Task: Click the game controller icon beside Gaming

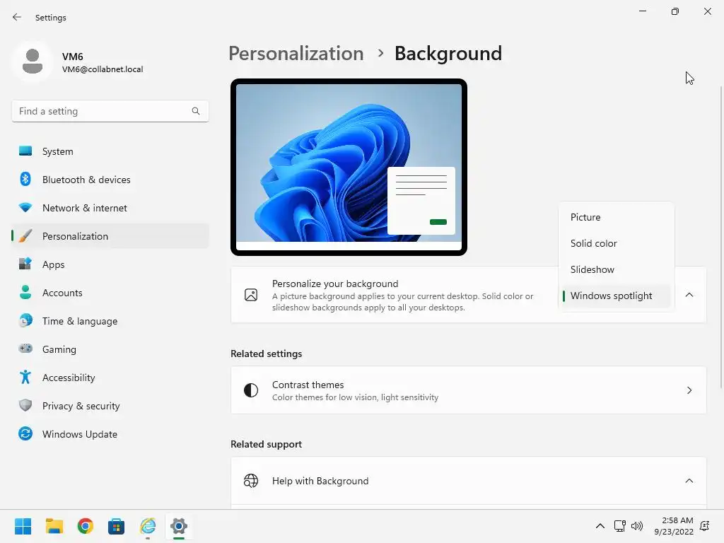Action: tap(25, 349)
